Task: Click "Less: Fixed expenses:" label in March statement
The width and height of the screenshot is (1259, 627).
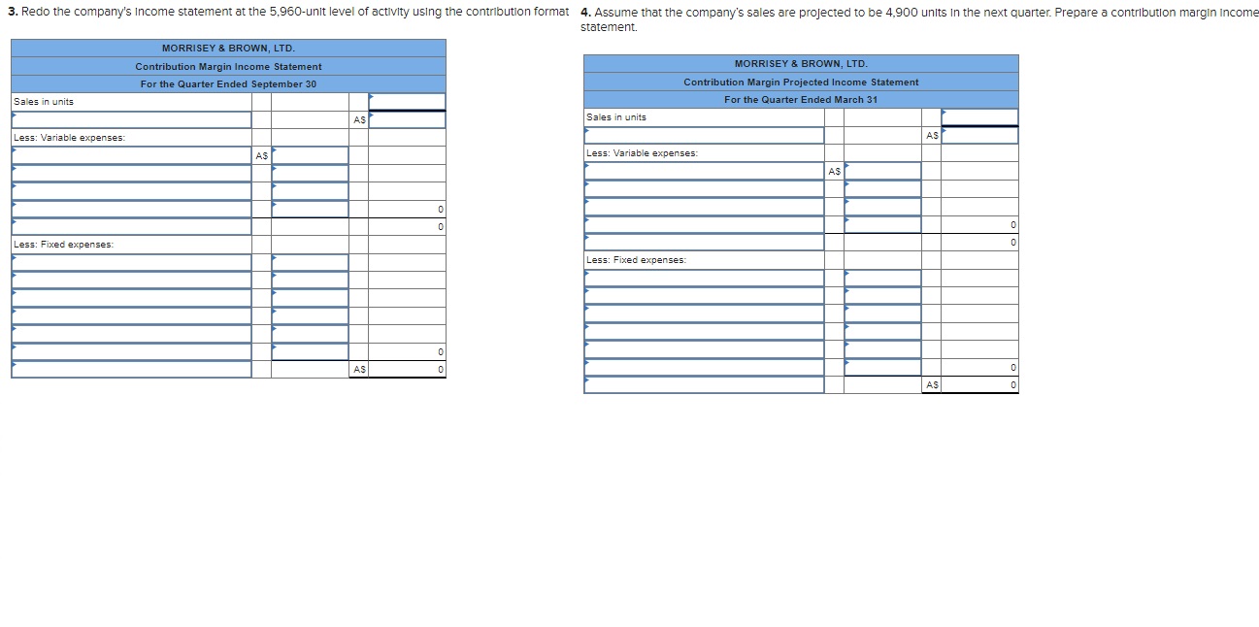Action: (x=636, y=260)
